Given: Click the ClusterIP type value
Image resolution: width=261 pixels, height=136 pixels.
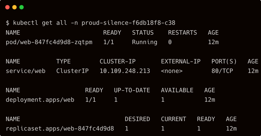Looking at the screenshot, I should point(72,71).
